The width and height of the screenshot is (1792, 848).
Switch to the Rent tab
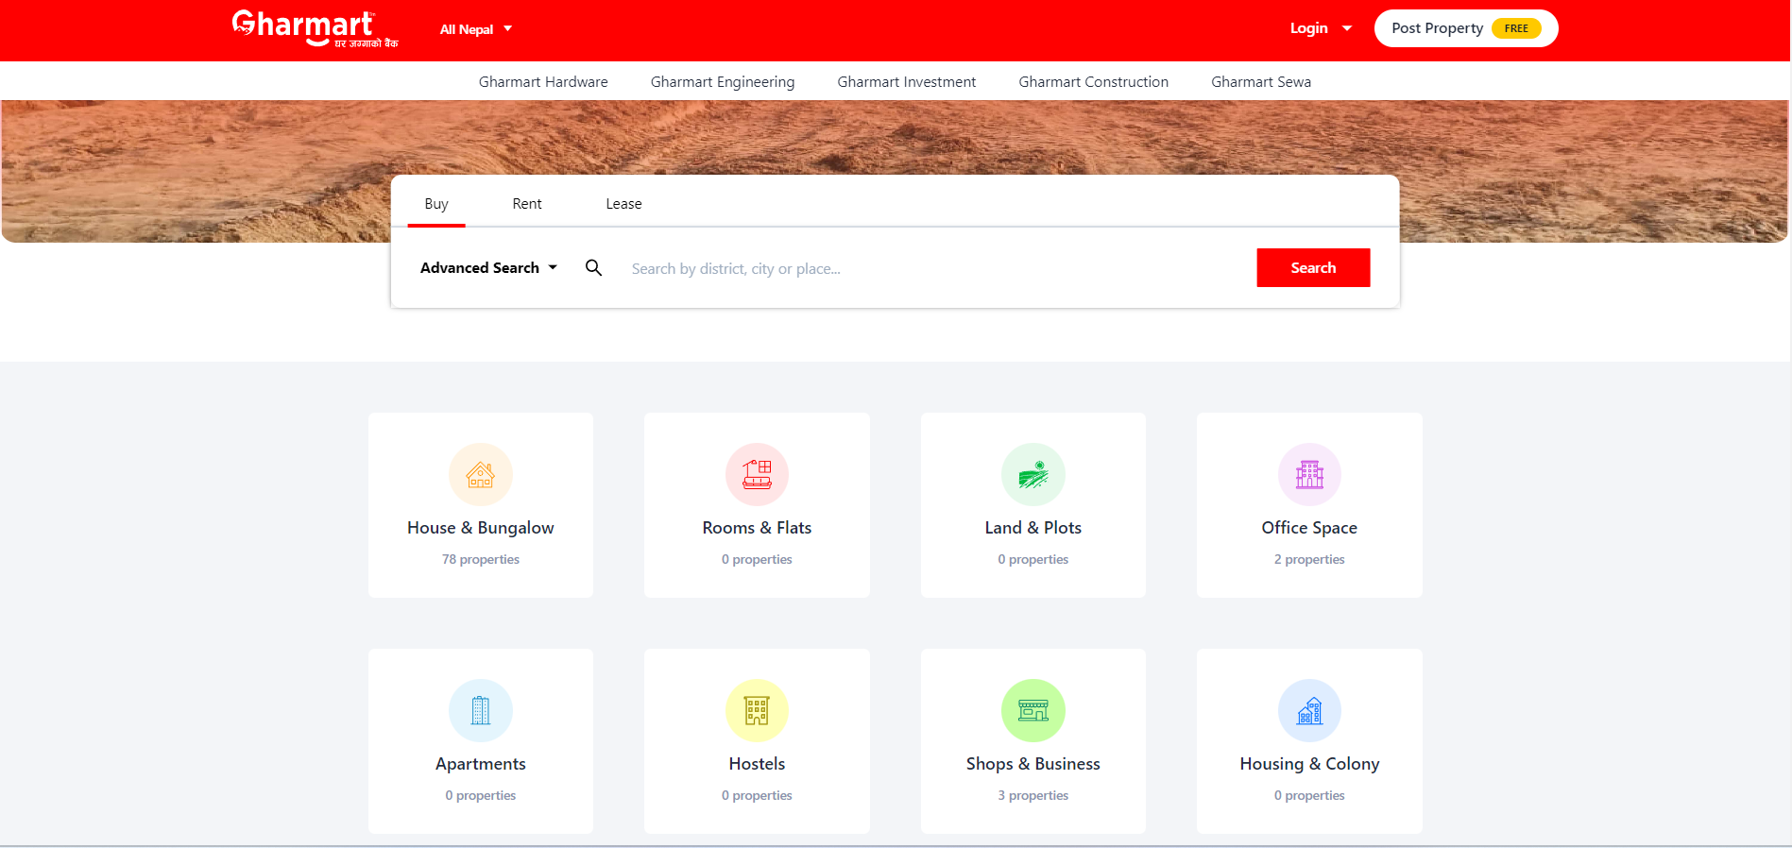coord(527,204)
